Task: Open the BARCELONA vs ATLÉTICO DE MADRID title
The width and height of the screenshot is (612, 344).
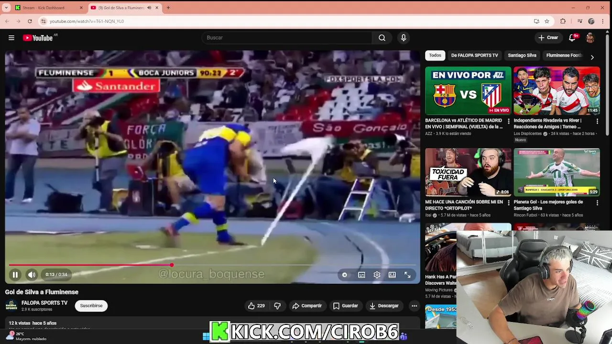Action: [x=464, y=124]
